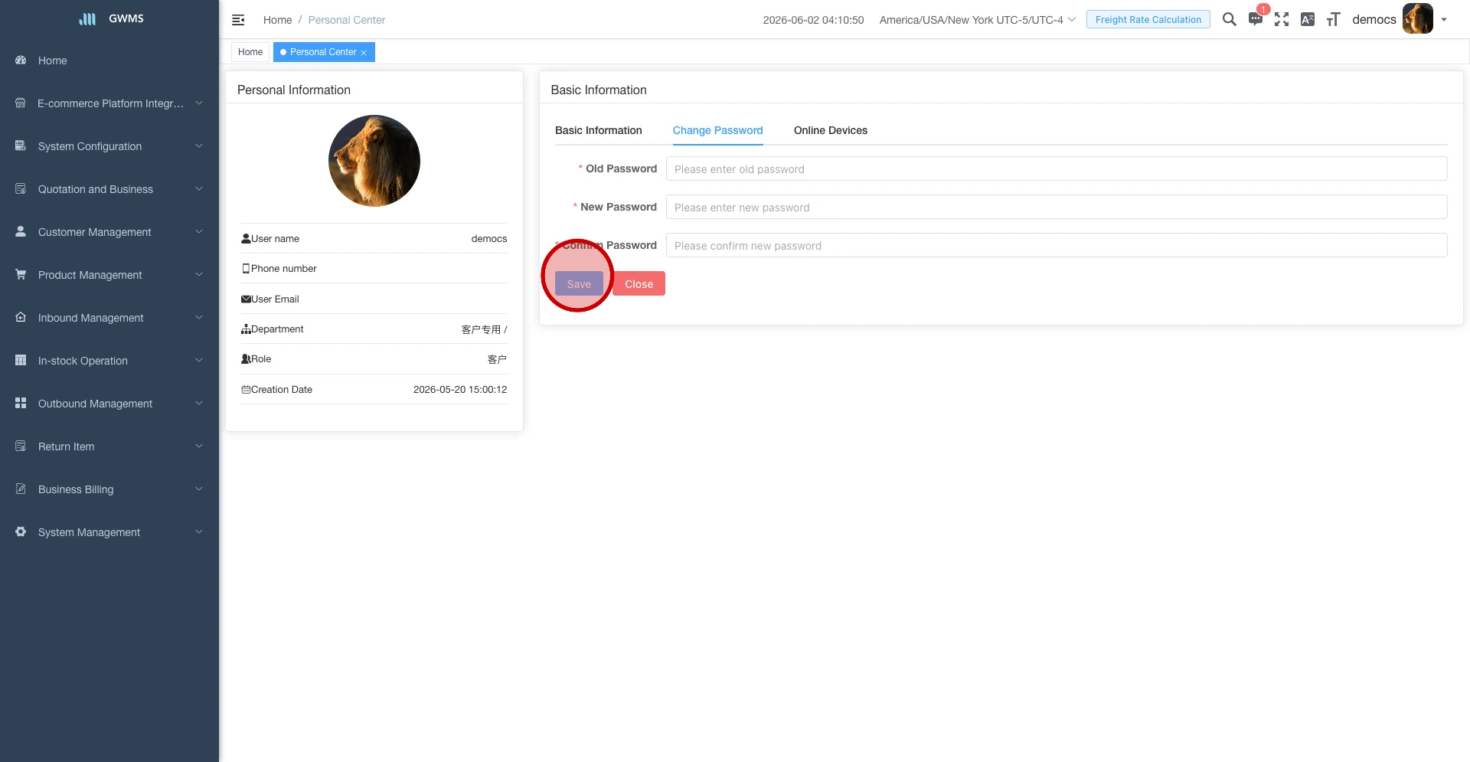Expand Quotation and Business chevron

pyautogui.click(x=199, y=189)
